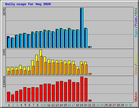Image resolution: width=139 pixels, height=108 pixels.
Task: Click green day label 24
Action: click(x=102, y=105)
